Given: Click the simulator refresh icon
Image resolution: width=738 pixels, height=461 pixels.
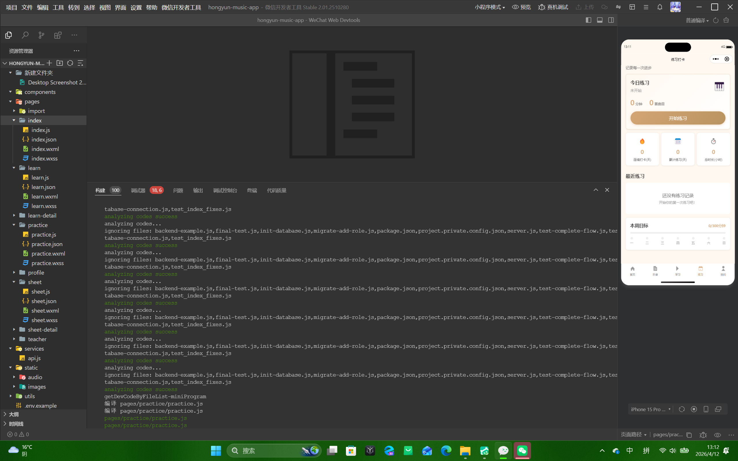Looking at the screenshot, I should tap(681, 409).
